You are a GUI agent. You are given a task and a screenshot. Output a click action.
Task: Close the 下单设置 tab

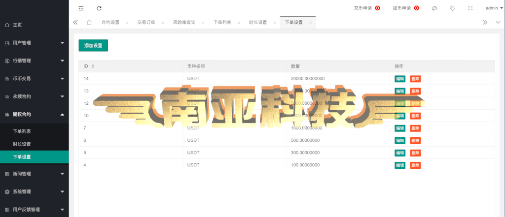pos(310,23)
